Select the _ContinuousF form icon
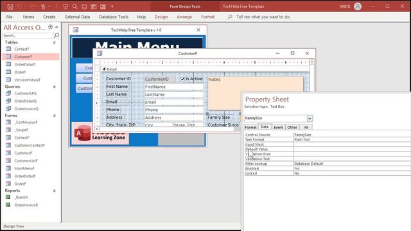 click(8, 122)
